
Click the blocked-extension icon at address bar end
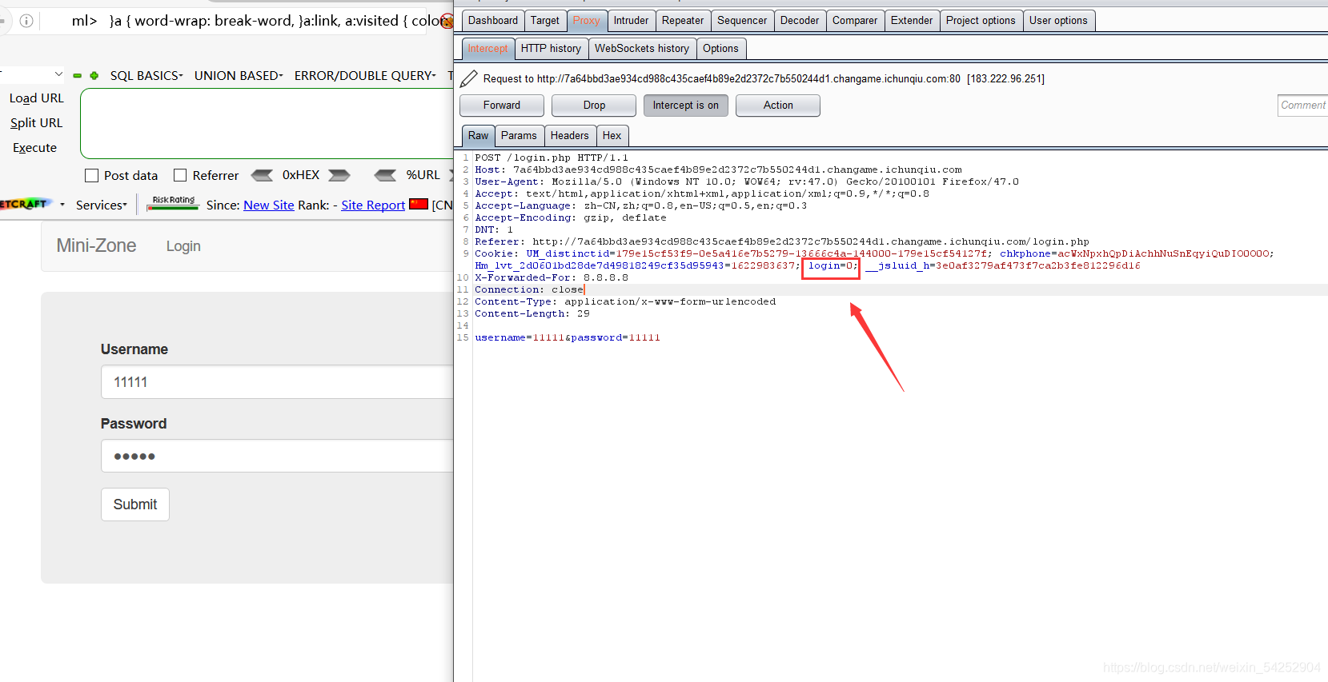click(x=447, y=21)
